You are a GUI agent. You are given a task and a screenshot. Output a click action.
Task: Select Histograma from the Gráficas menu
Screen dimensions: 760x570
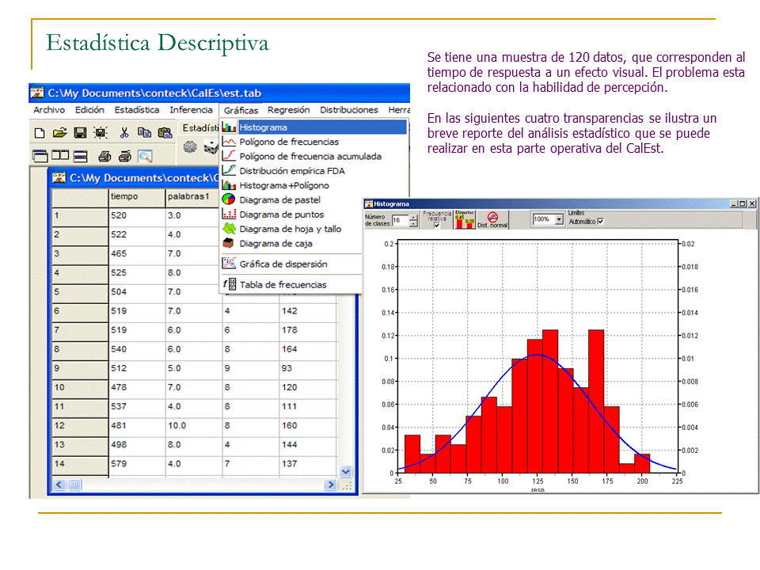click(x=264, y=127)
